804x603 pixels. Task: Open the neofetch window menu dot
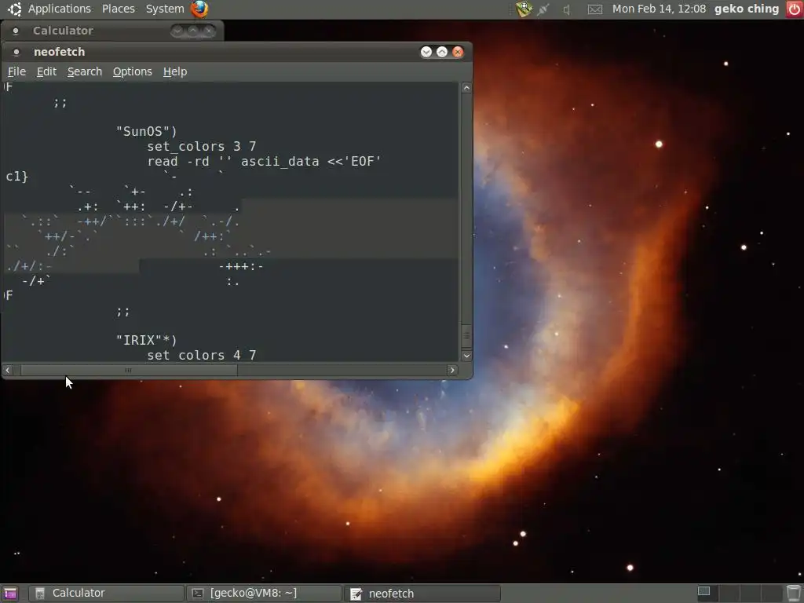[16, 52]
